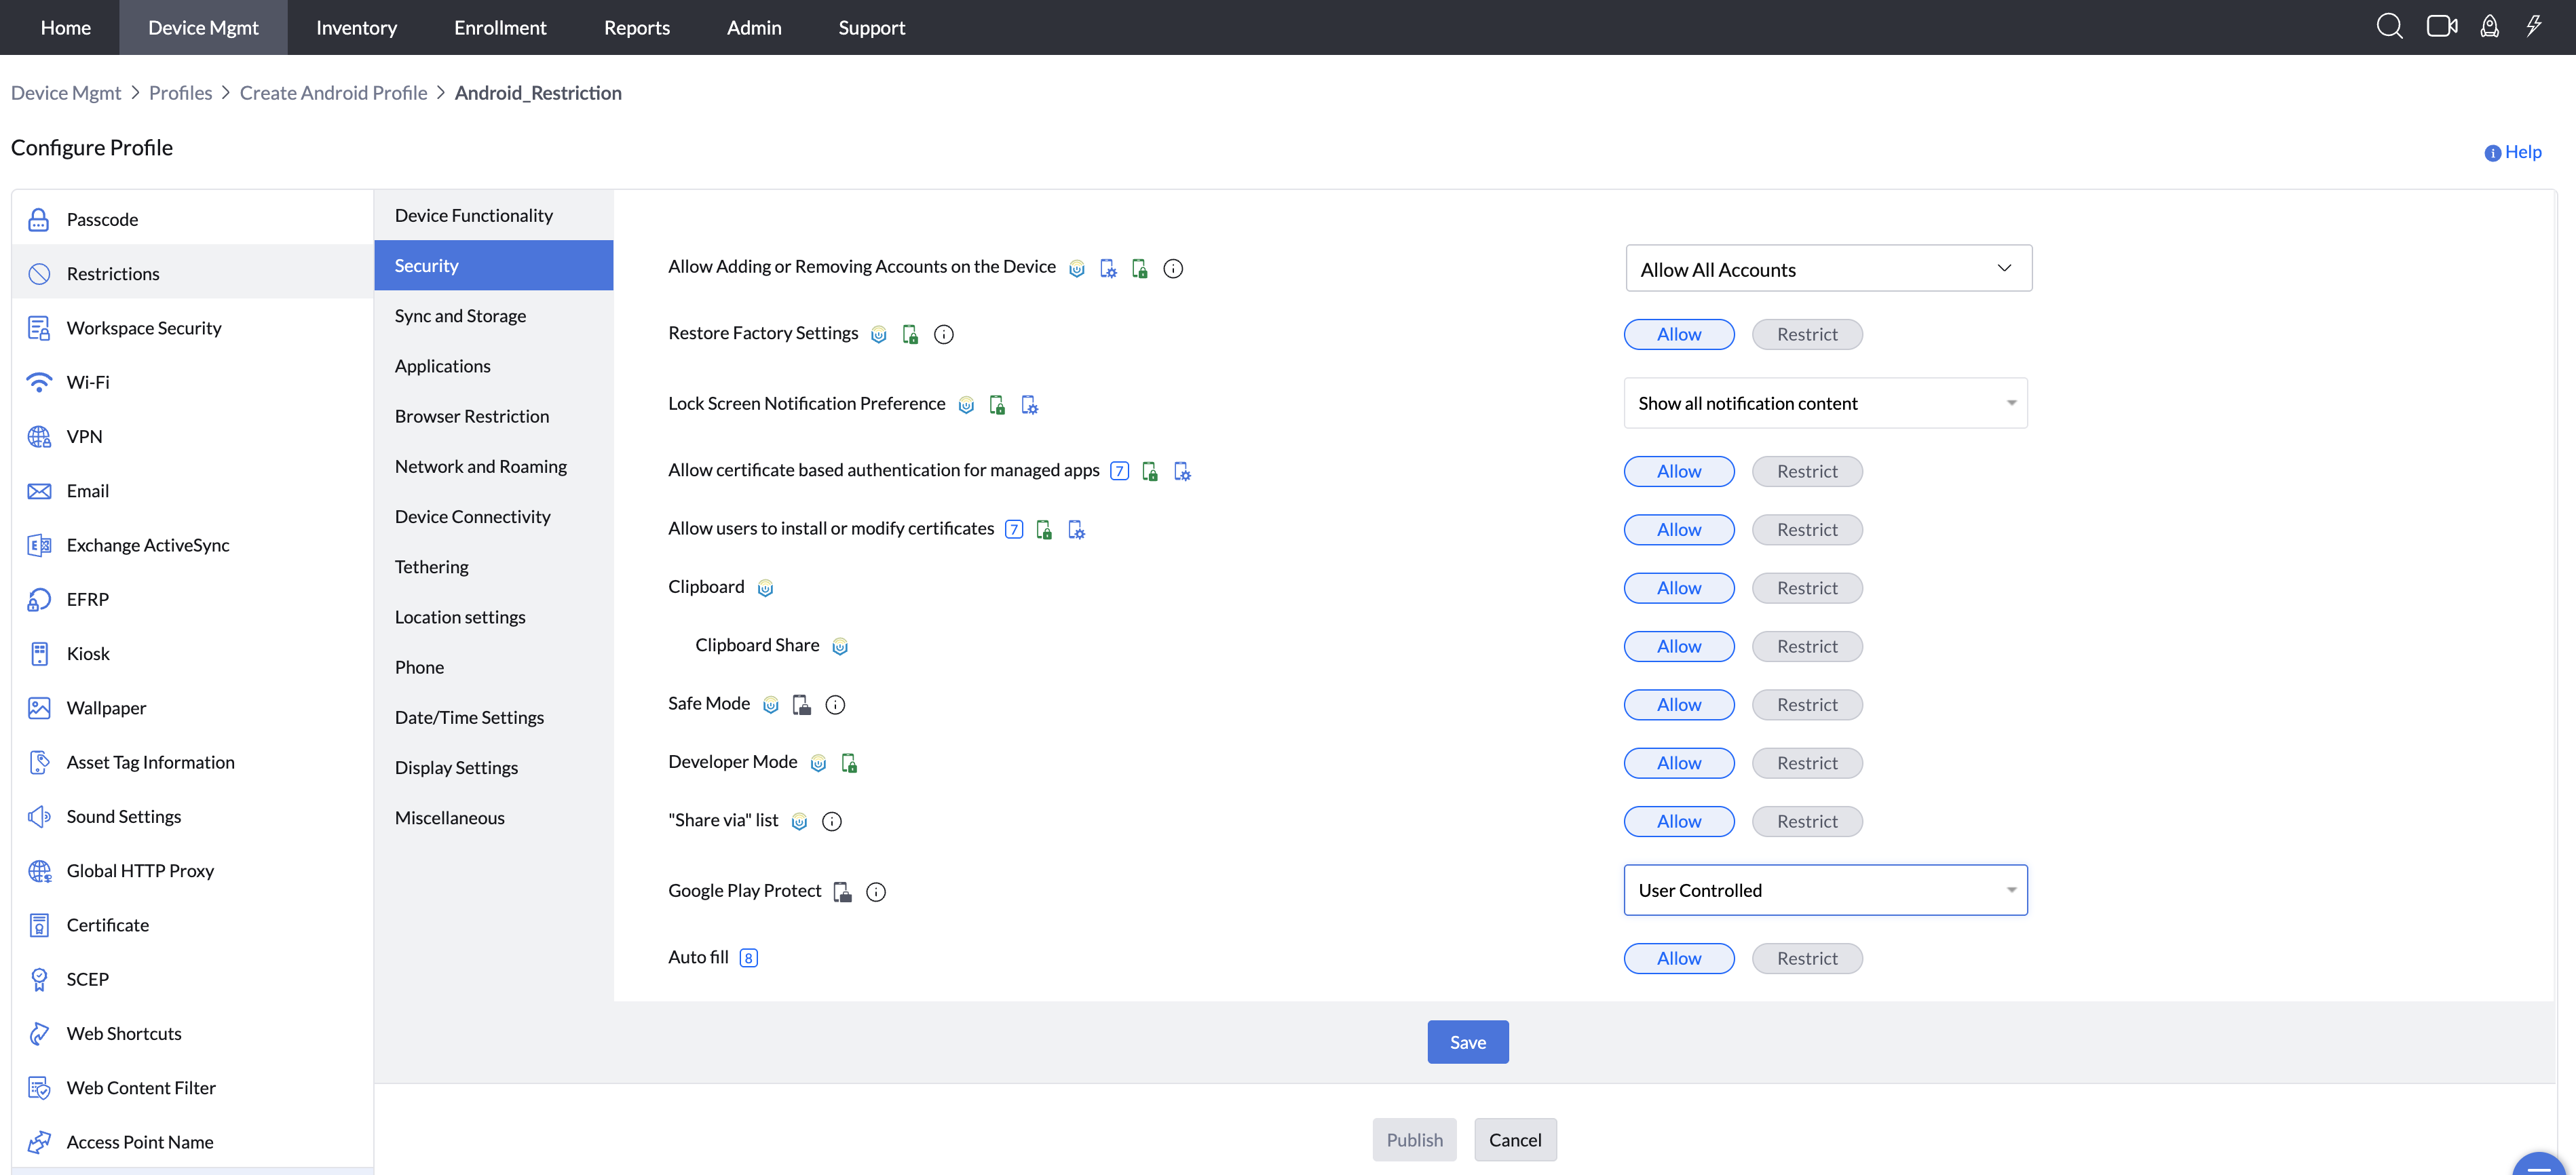The image size is (2576, 1175).
Task: Click the Email envelope icon in sidebar
Action: pos(38,490)
